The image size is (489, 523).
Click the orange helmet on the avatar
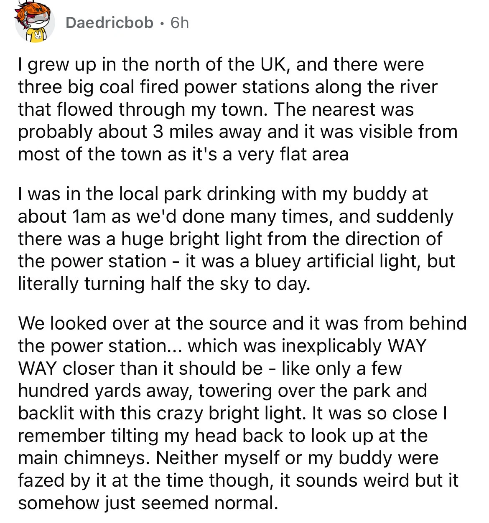point(29,10)
